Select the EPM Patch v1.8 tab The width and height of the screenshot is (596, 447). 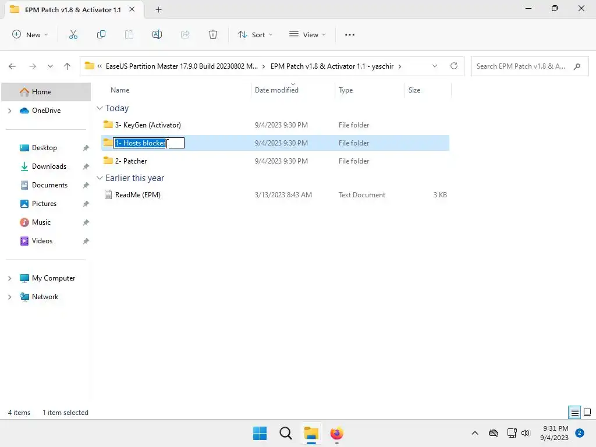coord(73,9)
